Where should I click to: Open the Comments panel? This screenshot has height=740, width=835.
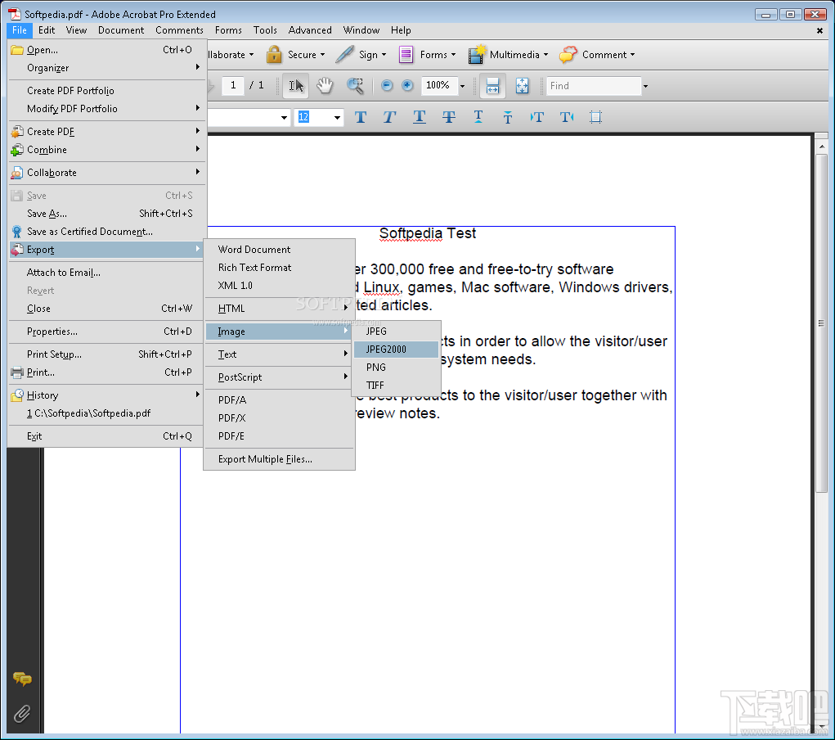click(x=22, y=679)
